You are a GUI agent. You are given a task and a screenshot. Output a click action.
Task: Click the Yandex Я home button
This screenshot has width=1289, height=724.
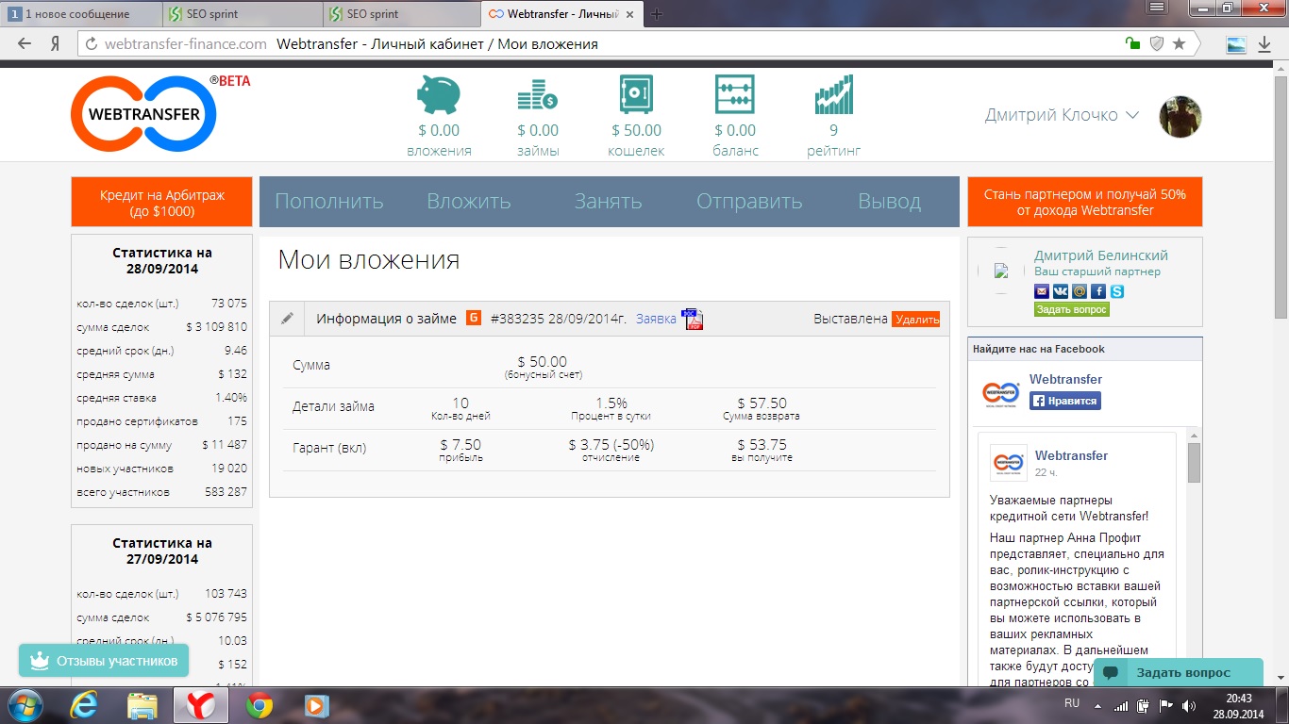56,43
